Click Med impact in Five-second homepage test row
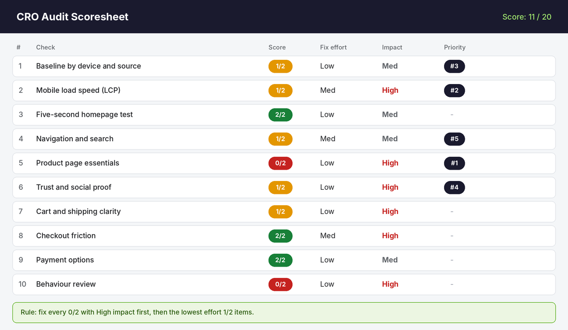 tap(390, 114)
